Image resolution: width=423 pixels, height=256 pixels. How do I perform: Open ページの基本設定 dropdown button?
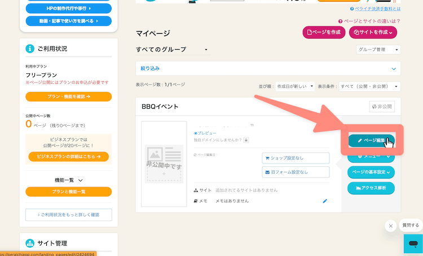pos(371,172)
